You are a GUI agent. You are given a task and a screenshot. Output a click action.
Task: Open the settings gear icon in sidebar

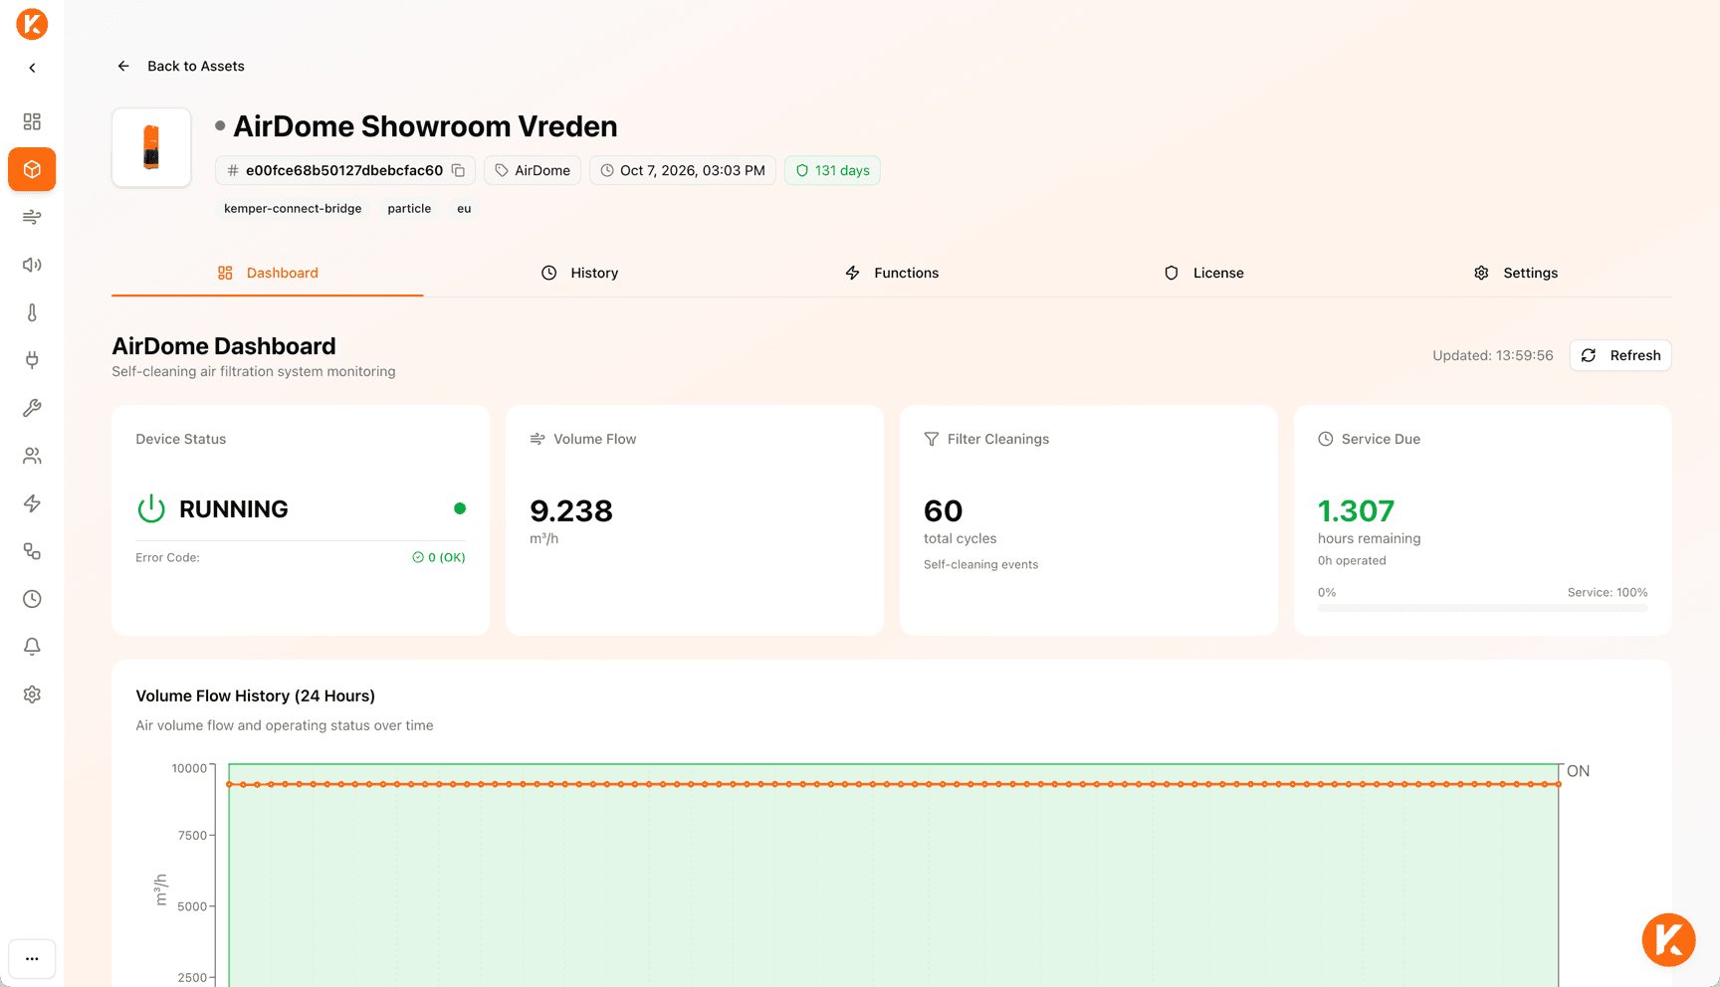click(32, 694)
